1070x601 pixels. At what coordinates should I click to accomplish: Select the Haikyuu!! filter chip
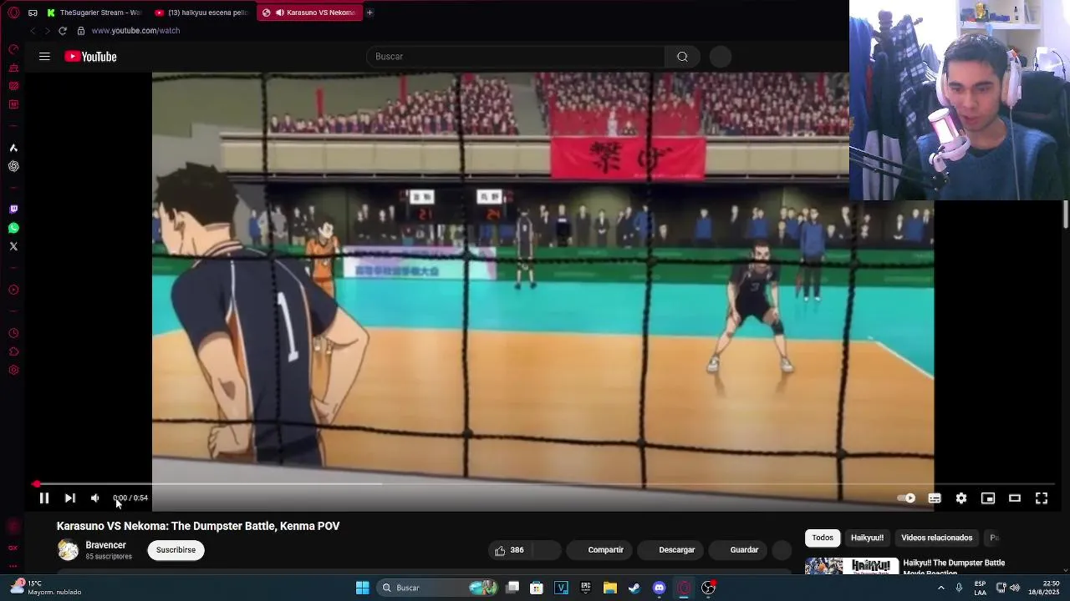(867, 538)
